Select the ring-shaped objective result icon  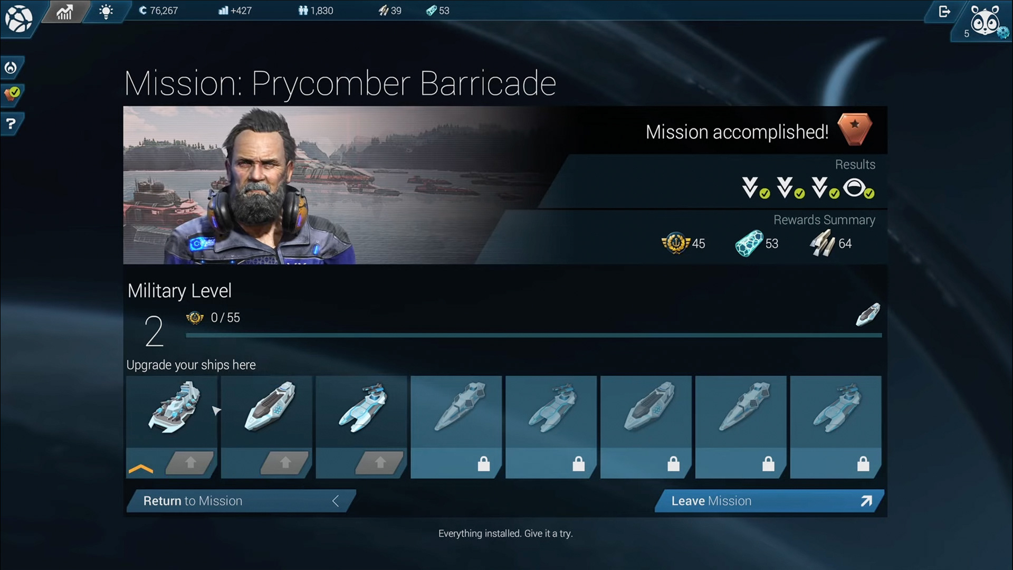(x=858, y=188)
